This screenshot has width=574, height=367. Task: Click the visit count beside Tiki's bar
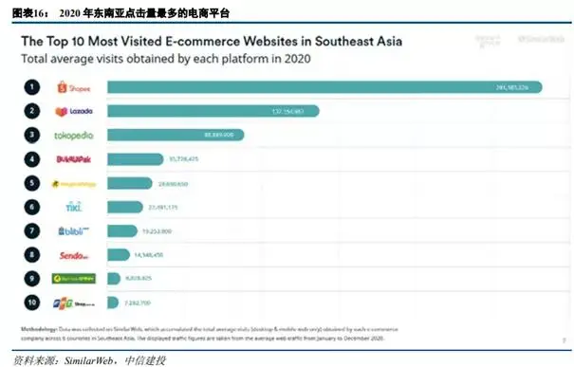click(x=163, y=208)
